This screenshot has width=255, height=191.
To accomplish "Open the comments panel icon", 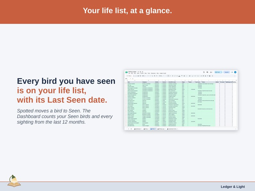I will pyautogui.click(x=207, y=72).
